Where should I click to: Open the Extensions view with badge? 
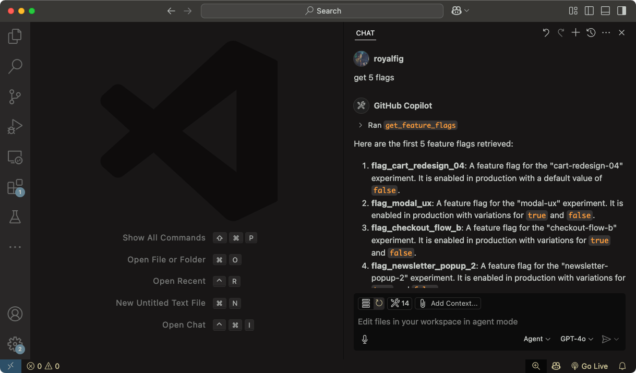click(x=15, y=187)
